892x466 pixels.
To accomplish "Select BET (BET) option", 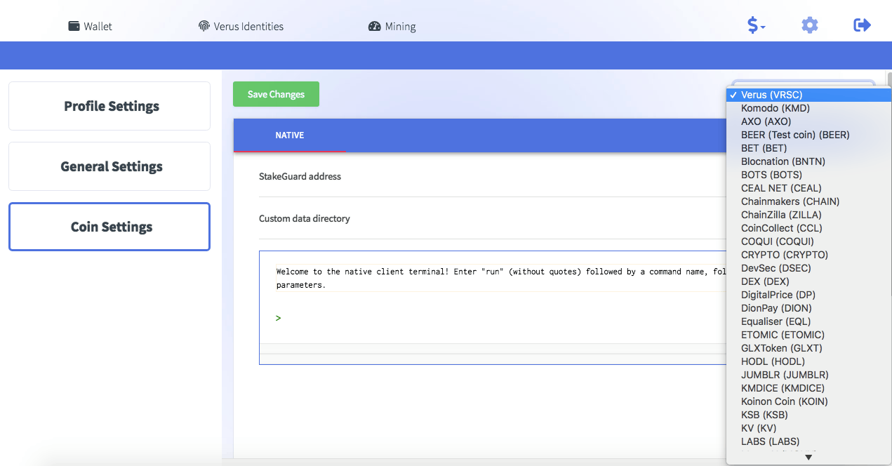I will (808, 148).
